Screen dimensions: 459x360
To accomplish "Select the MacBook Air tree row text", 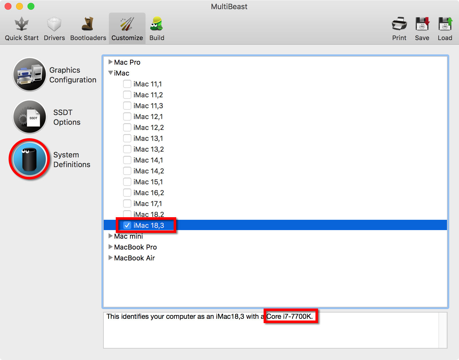I will (134, 258).
